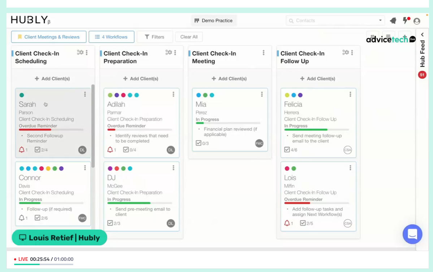Click the Clear All button
Screen dimensions: 433x272
189,36
